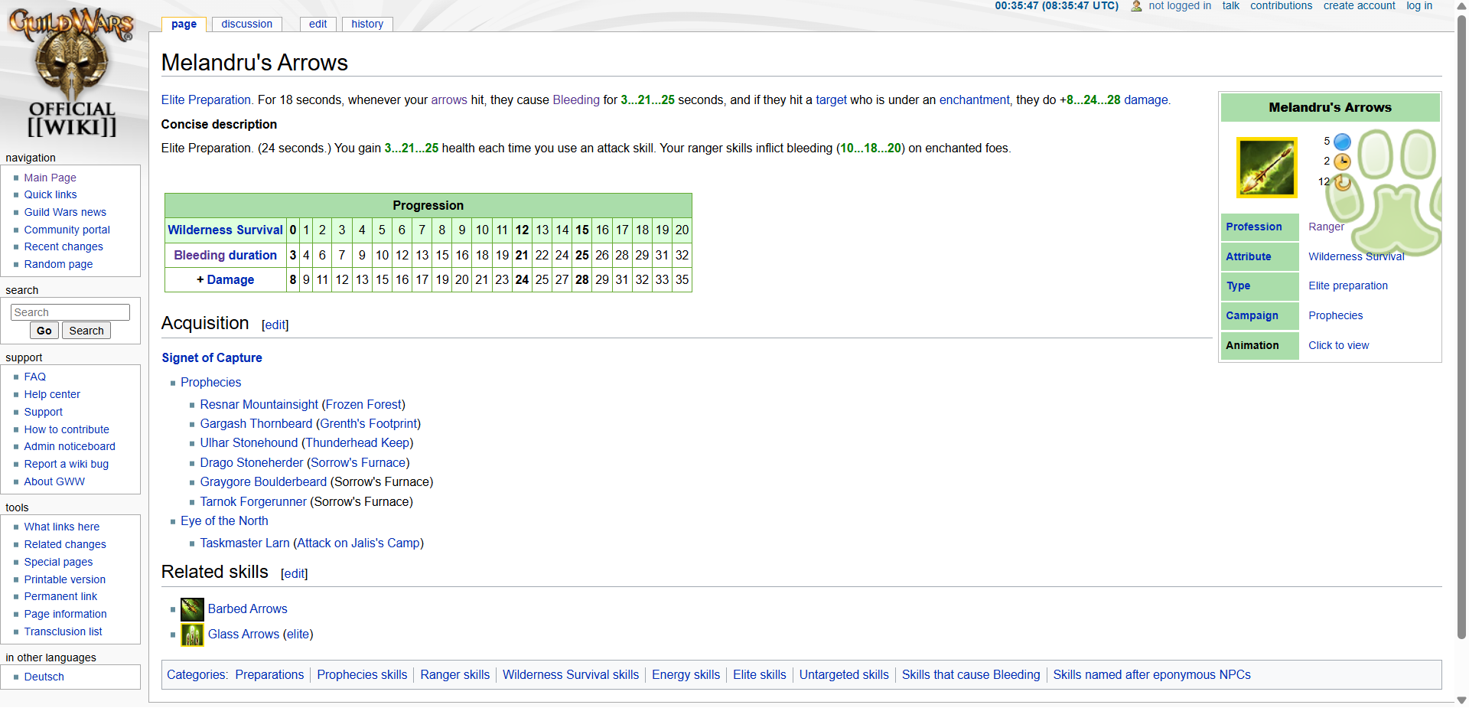Open Skills that cause Bleeding category
Image resolution: width=1469 pixels, height=708 pixels.
971,674
